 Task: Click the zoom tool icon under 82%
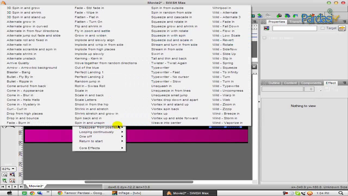[5, 174]
